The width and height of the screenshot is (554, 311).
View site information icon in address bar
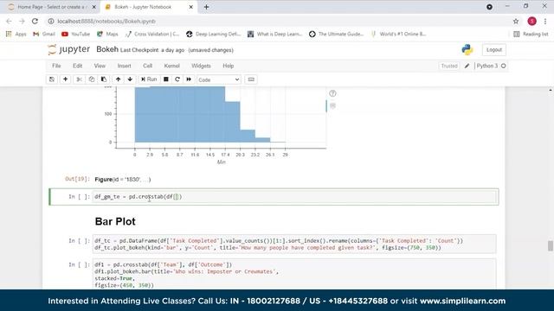(51, 21)
